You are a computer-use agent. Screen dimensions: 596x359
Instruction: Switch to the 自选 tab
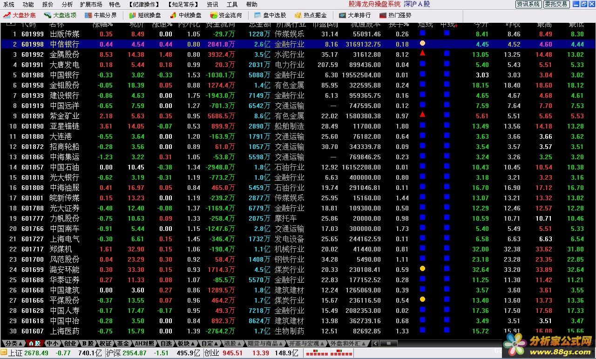[166, 343]
